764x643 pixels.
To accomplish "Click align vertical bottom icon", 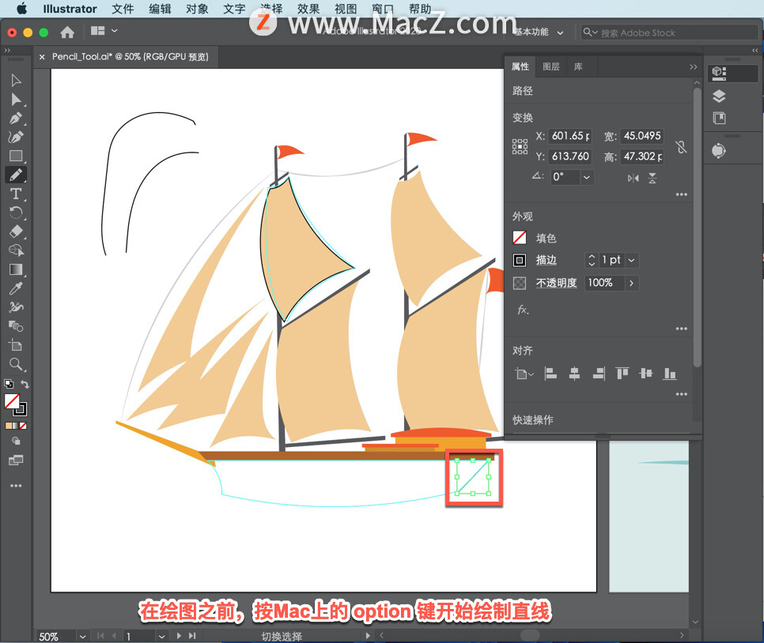I will point(670,374).
